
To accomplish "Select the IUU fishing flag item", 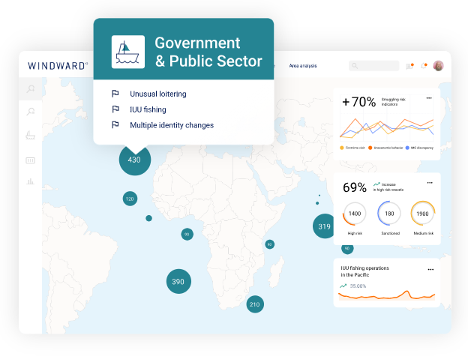I will (148, 109).
